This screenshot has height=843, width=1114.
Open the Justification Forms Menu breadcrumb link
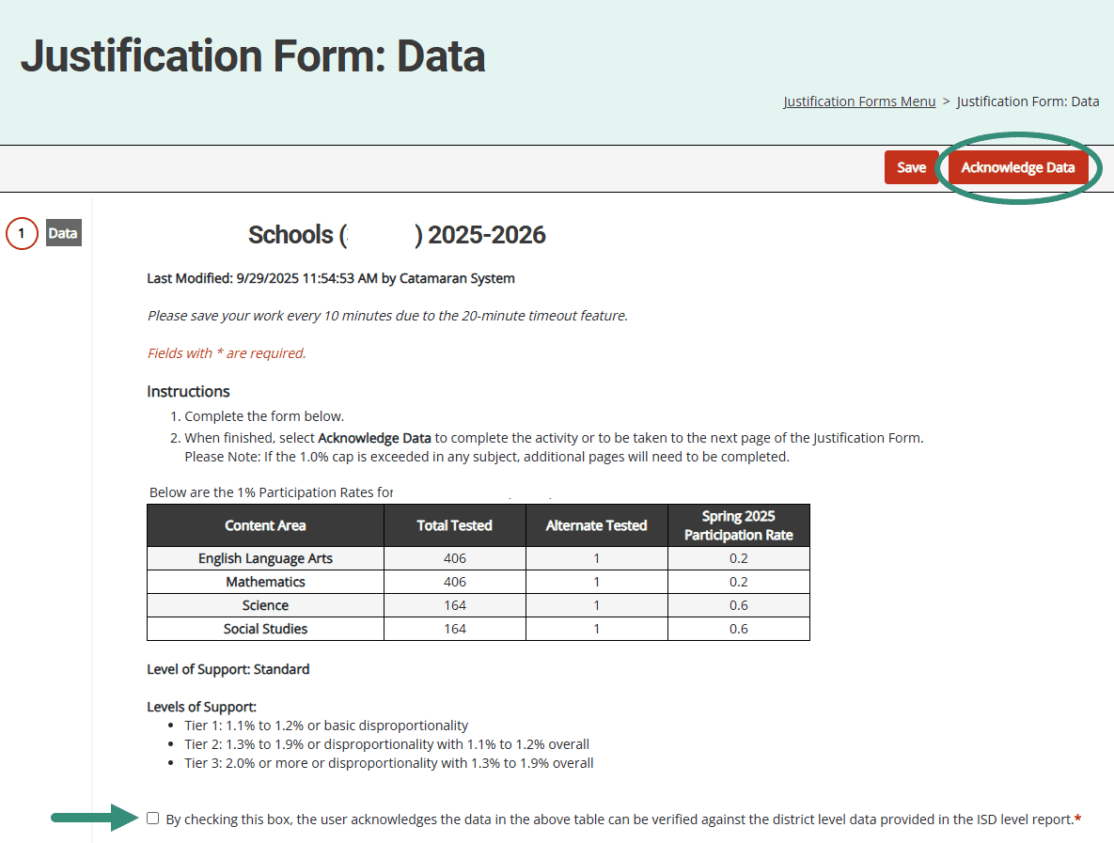click(x=859, y=101)
